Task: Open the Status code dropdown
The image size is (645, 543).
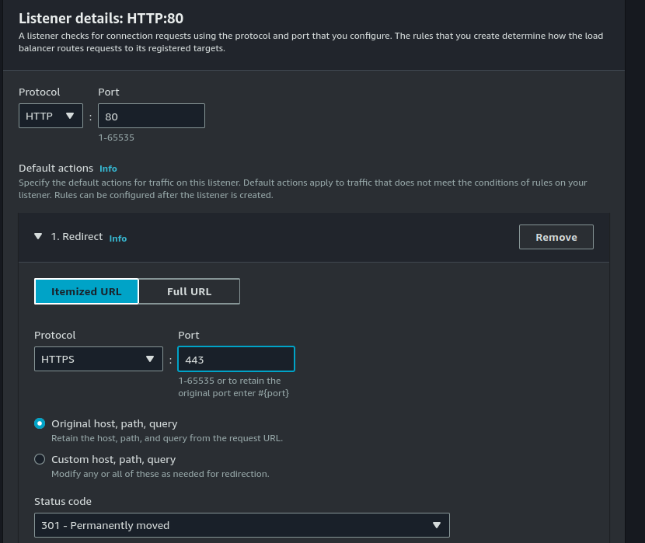Action: (x=242, y=525)
